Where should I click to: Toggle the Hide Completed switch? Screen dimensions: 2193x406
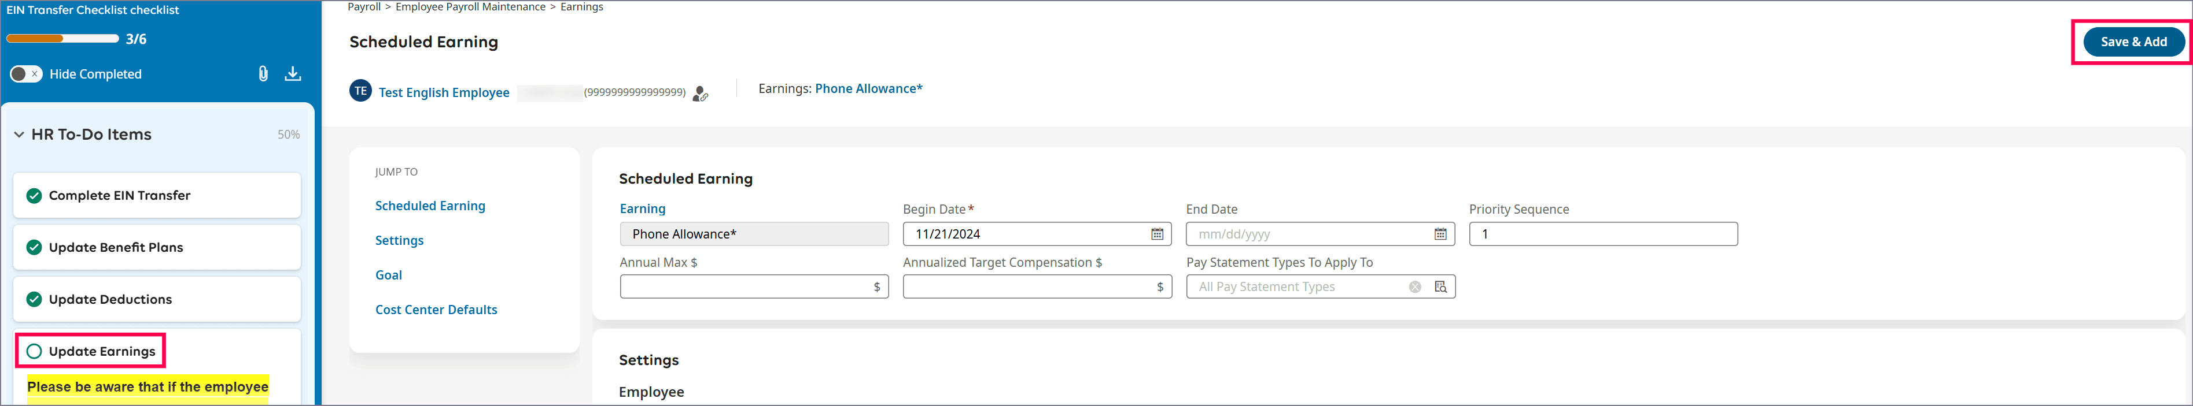coord(25,74)
